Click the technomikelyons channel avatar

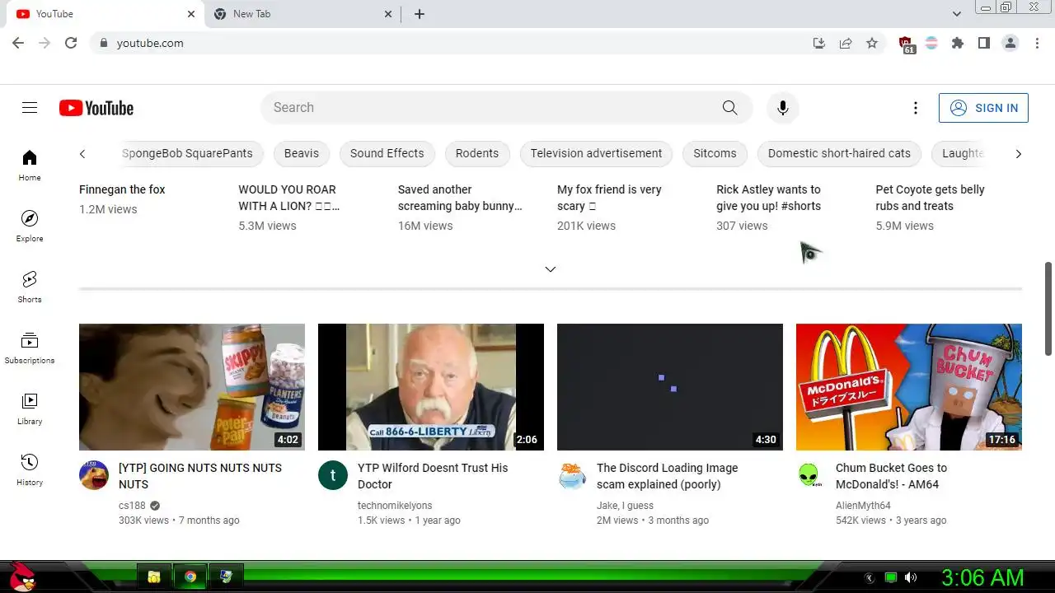333,475
